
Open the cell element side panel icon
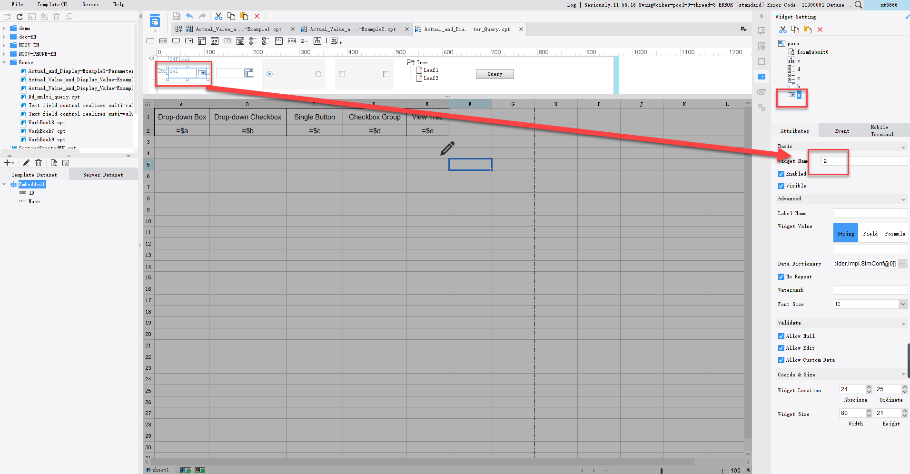click(x=762, y=31)
